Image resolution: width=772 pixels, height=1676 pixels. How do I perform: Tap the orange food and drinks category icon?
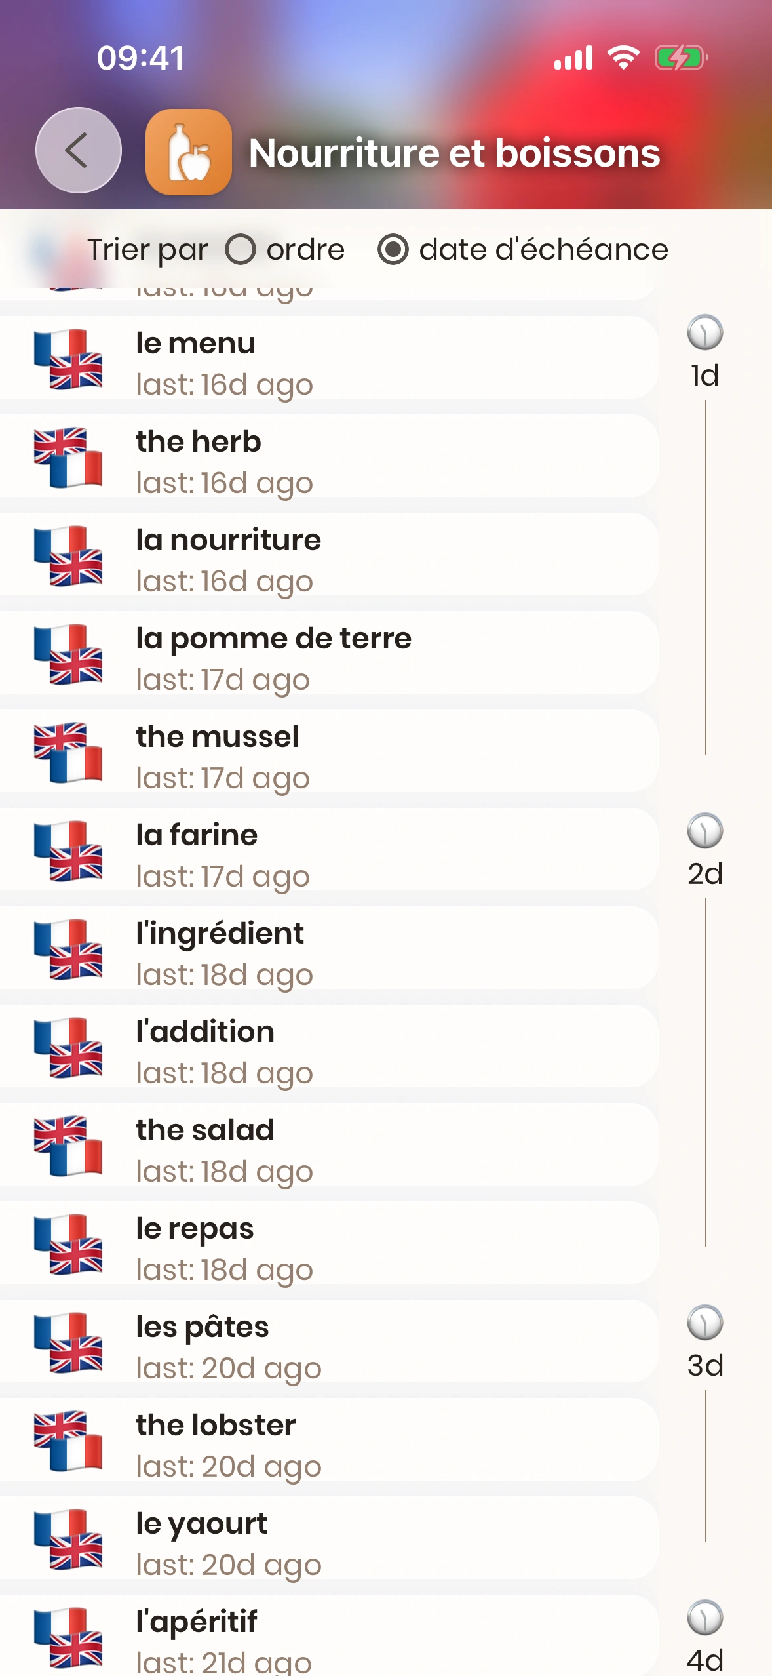coord(189,152)
